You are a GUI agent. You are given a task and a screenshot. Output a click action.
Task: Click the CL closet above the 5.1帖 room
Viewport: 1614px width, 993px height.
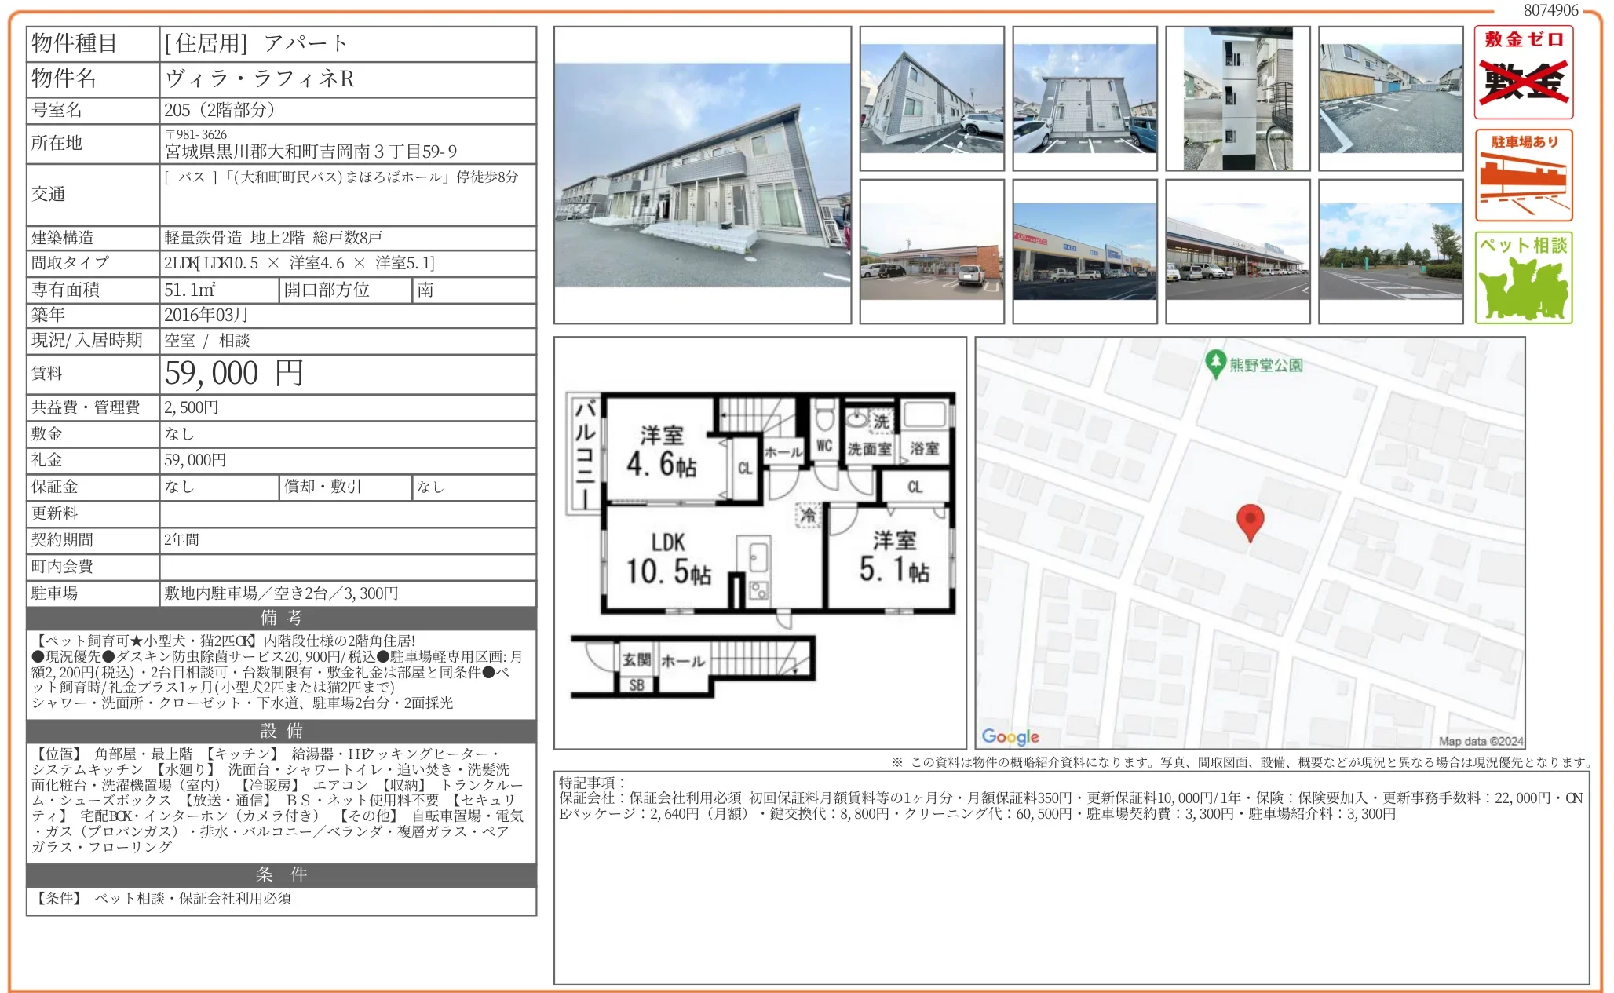pyautogui.click(x=915, y=487)
